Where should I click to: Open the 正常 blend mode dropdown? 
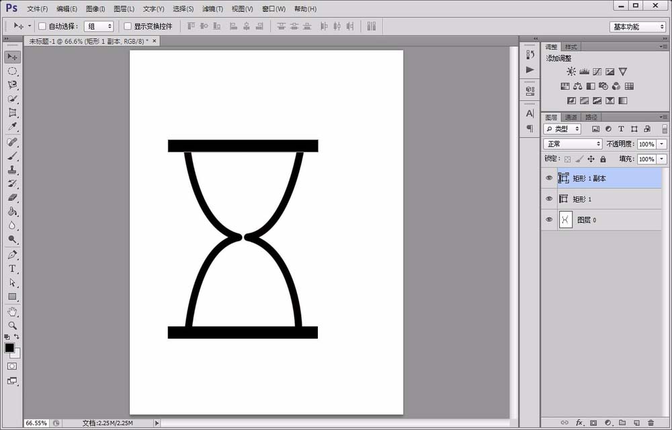coord(573,144)
